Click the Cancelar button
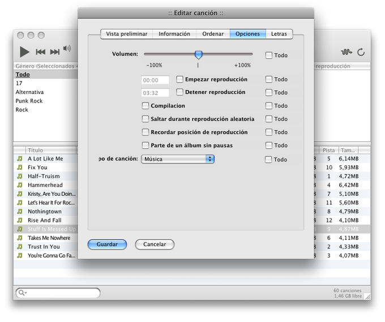This screenshot has height=322, width=385. click(x=155, y=244)
